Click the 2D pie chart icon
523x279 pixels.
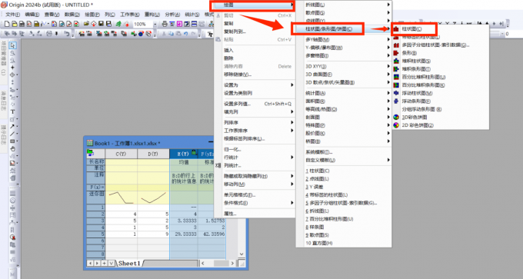[396, 125]
